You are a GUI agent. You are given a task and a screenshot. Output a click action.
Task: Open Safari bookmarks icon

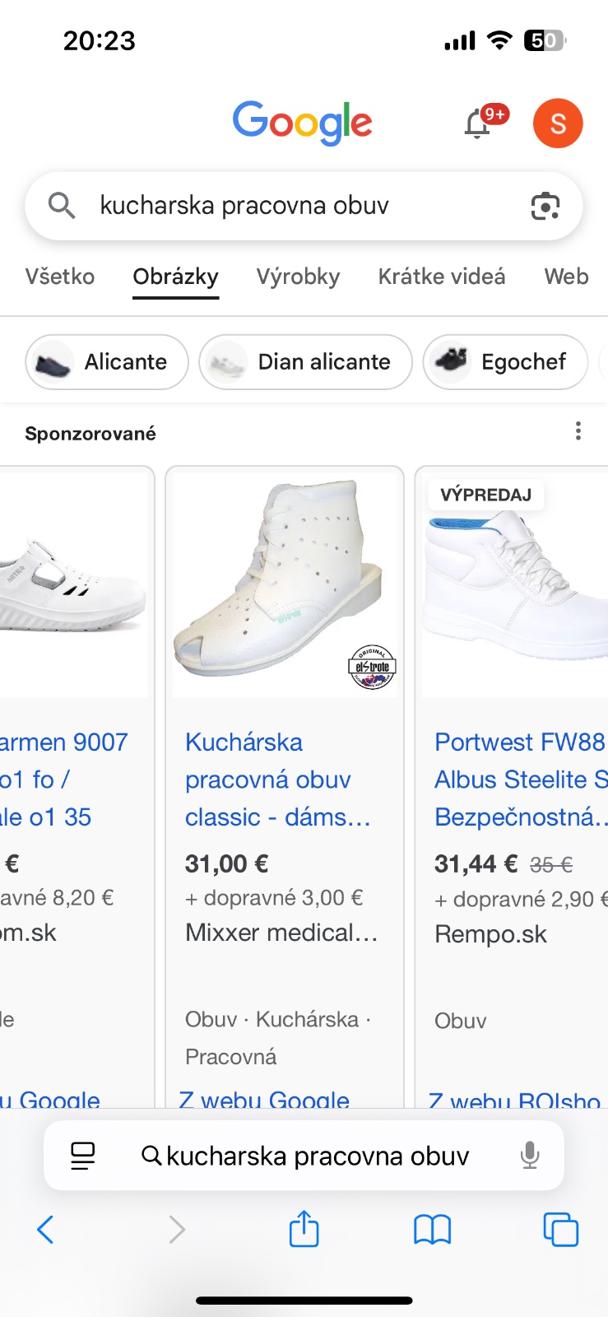(432, 1230)
